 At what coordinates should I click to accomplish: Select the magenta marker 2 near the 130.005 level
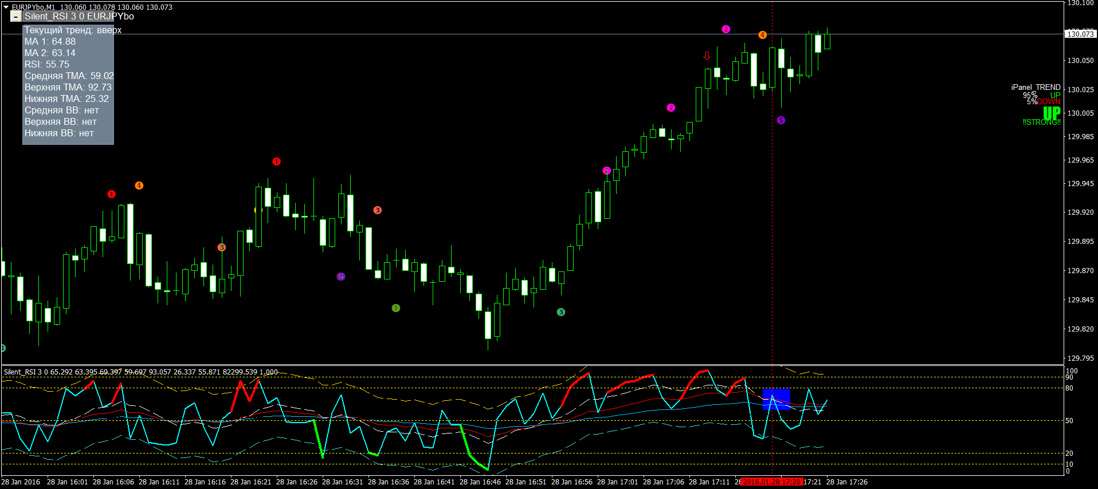pos(671,108)
